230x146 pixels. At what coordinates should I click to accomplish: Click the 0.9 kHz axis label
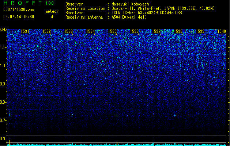pyautogui.click(x=3, y=84)
